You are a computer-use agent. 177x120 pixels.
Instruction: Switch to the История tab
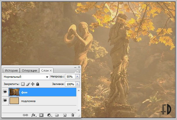(x=11, y=70)
